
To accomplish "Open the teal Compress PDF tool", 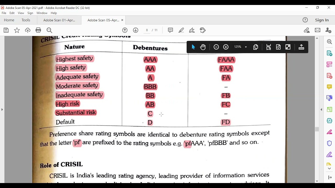I will (x=329, y=121).
